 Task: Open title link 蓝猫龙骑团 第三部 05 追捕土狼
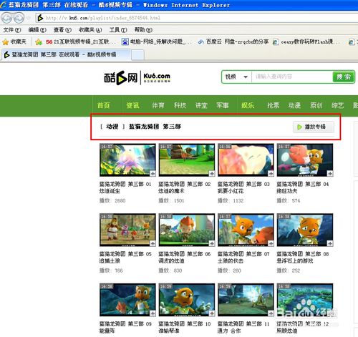point(125,258)
